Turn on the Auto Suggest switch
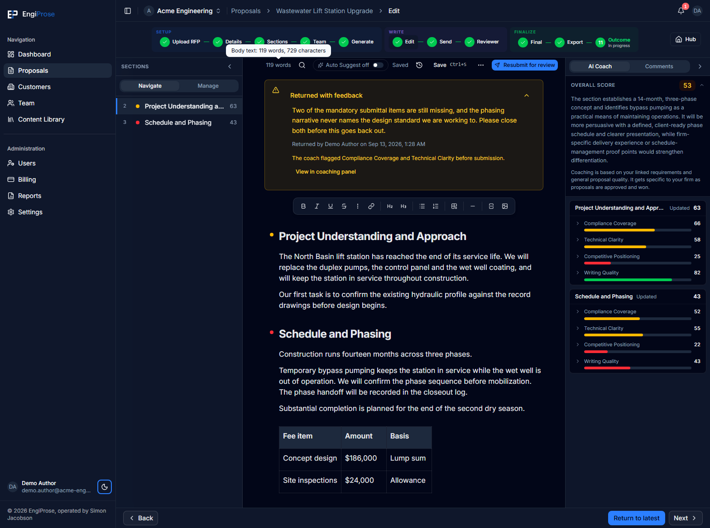The width and height of the screenshot is (710, 528). 378,65
